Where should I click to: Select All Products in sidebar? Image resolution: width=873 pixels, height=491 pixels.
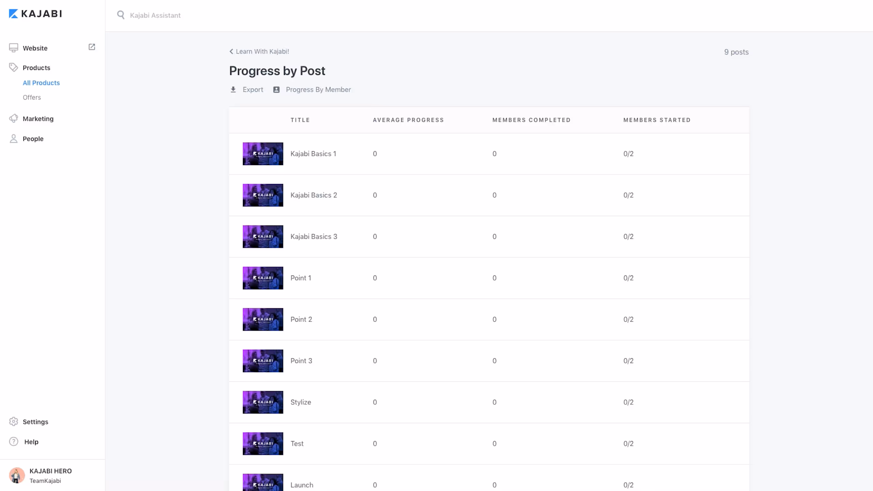pos(41,83)
